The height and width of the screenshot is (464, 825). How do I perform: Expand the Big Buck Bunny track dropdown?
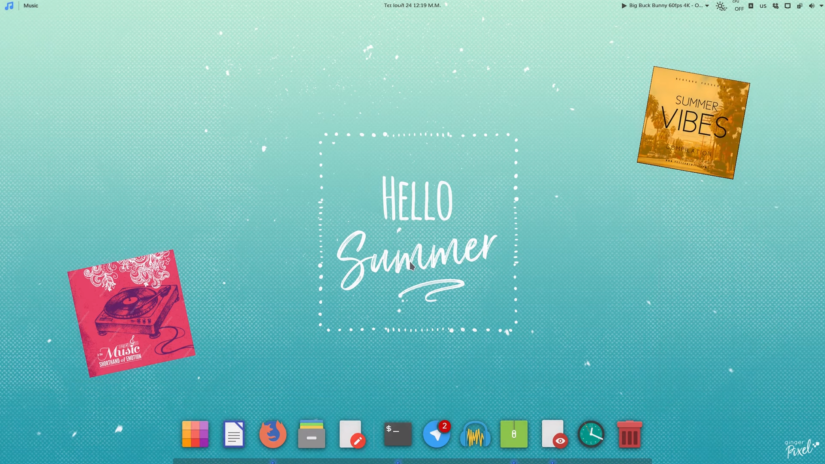[x=707, y=6]
